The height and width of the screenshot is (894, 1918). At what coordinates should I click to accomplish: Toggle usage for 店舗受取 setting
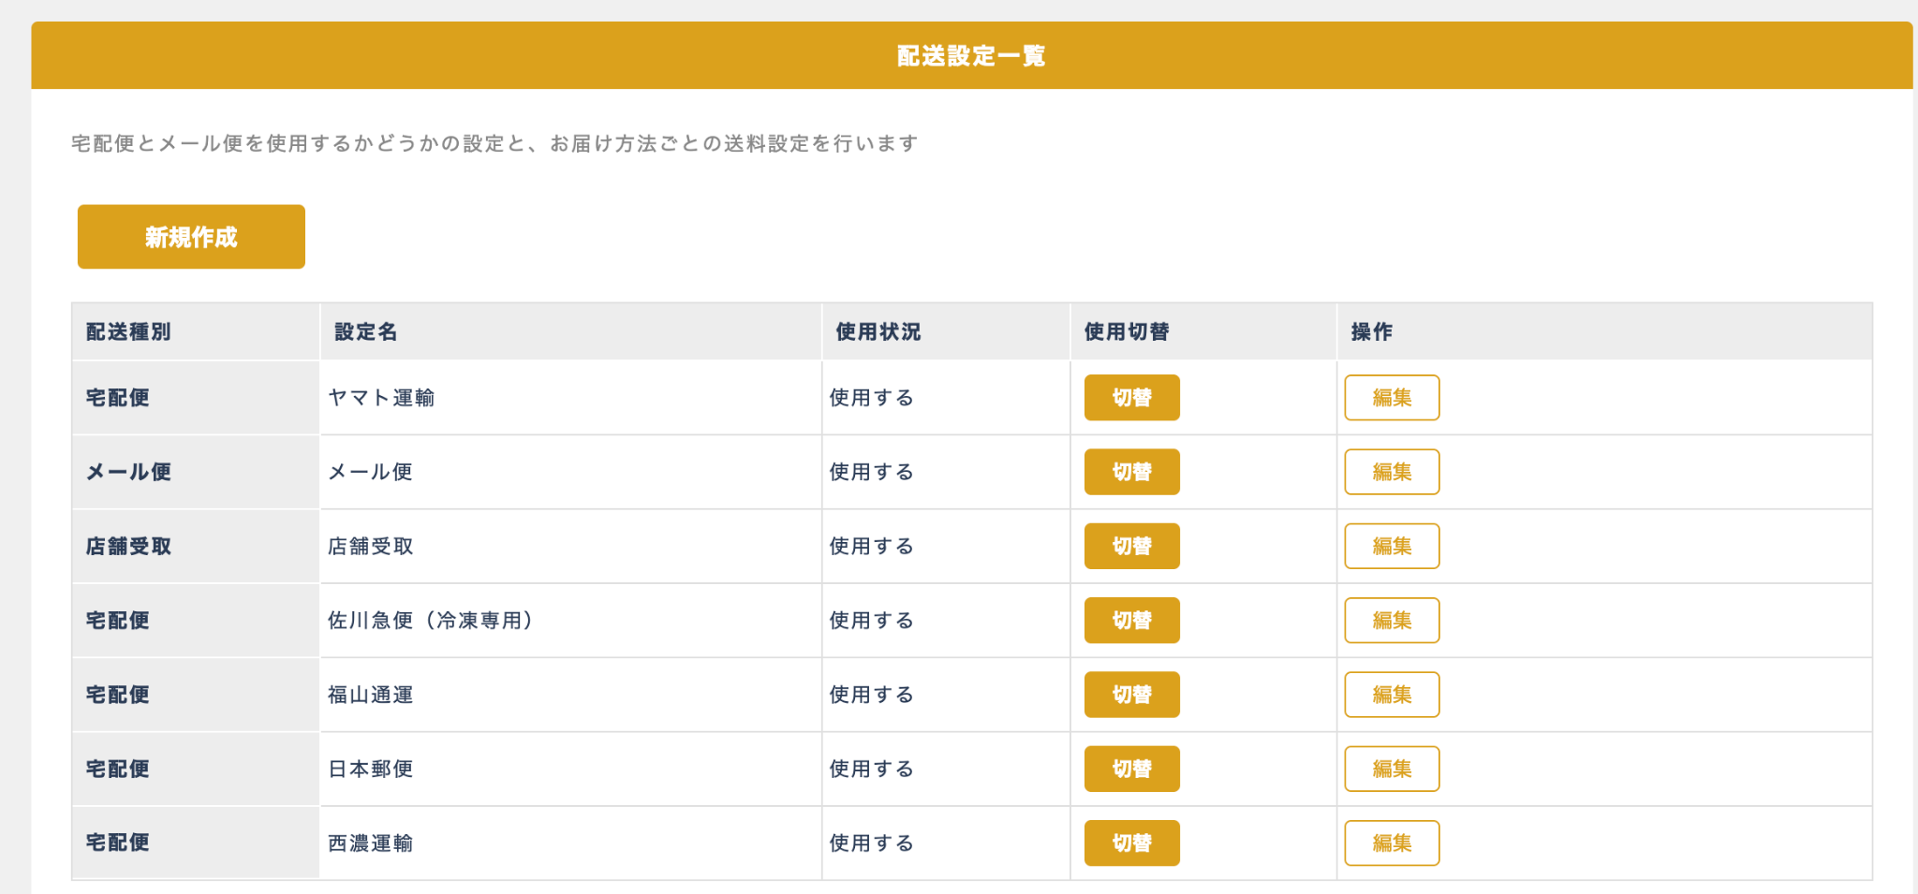[x=1131, y=546]
